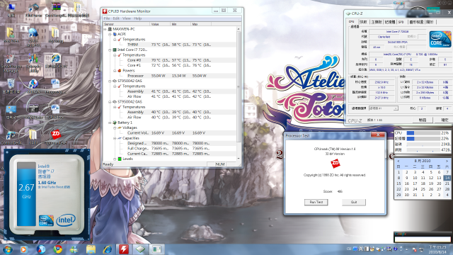Click the OK button at CPU-Z bottom right
This screenshot has width=453, height=255.
click(x=445, y=120)
